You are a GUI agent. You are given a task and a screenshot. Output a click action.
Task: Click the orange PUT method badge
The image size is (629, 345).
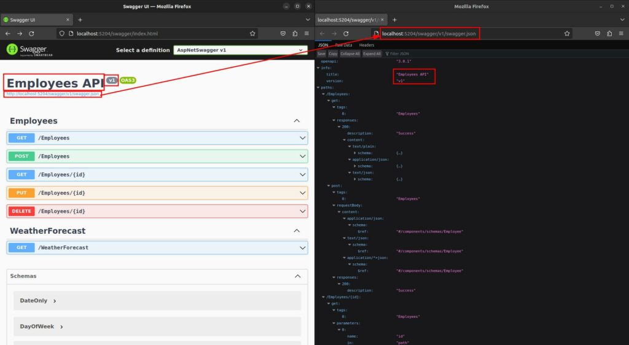click(x=21, y=193)
